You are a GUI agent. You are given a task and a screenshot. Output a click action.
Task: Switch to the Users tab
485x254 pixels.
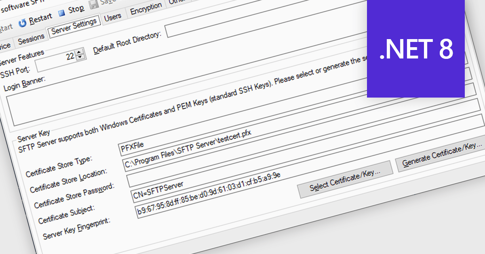pos(114,17)
